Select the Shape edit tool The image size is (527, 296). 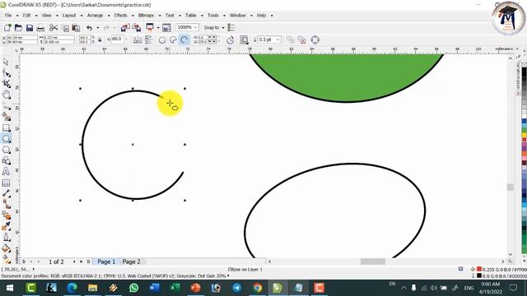point(6,72)
